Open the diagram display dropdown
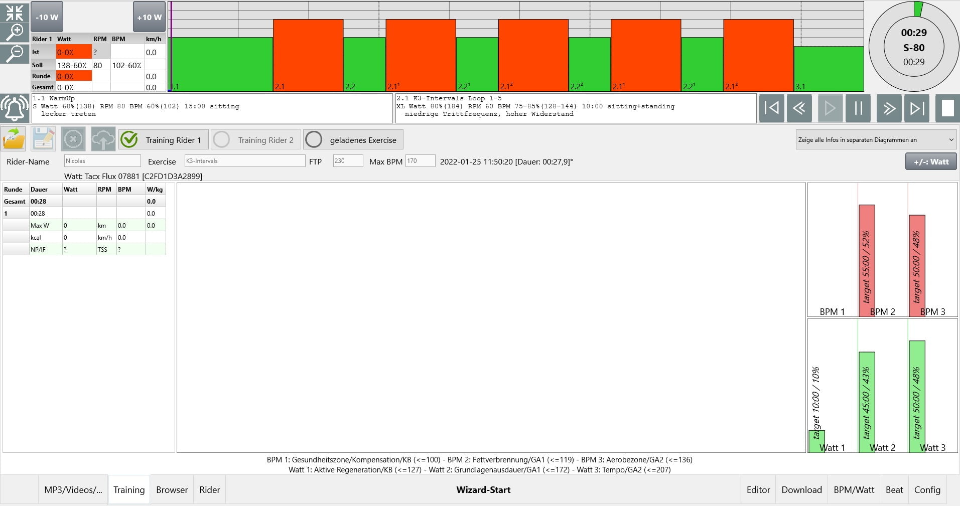960x506 pixels. tap(876, 140)
